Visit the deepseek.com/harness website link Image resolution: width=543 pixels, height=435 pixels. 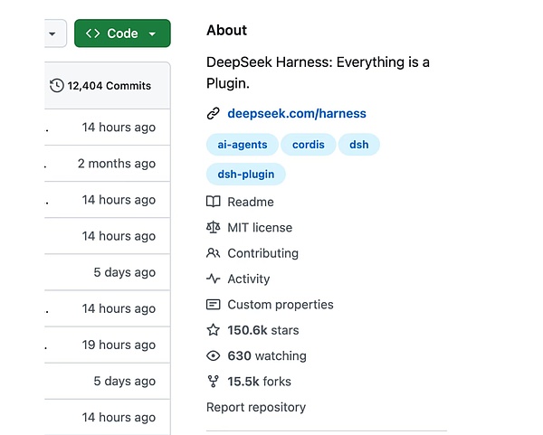click(297, 114)
